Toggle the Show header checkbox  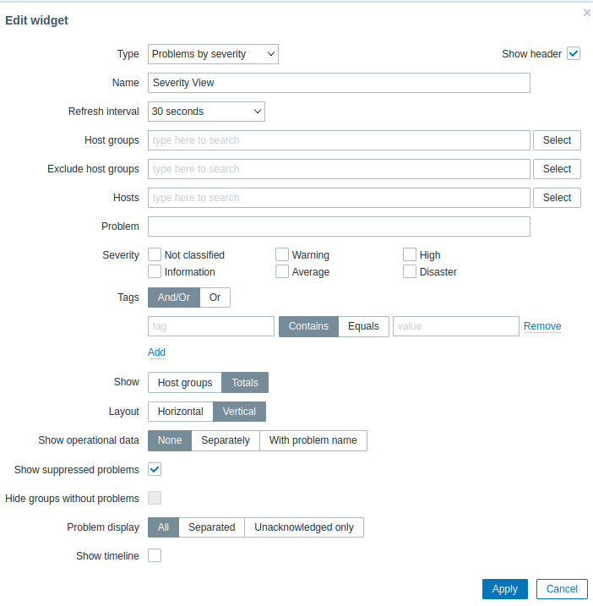574,54
